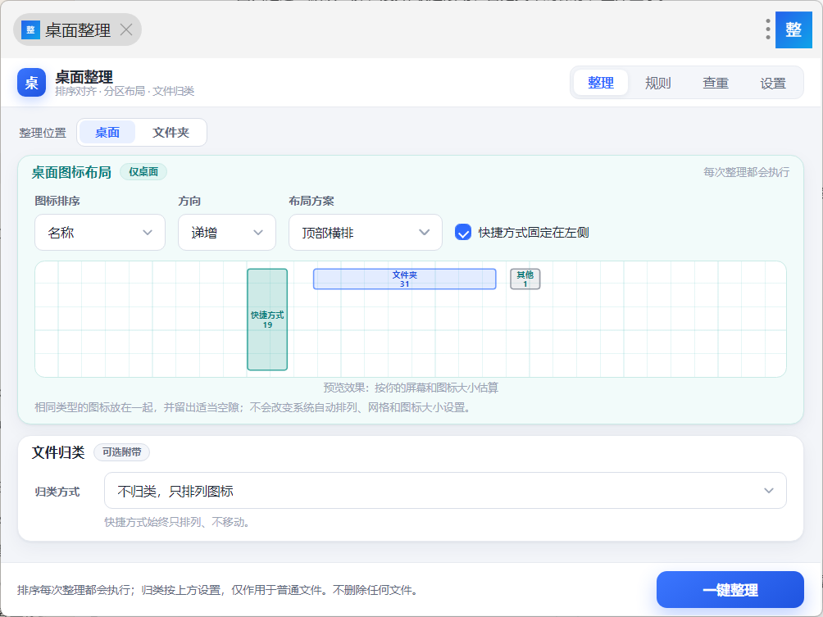Toggle 快捷方式固定在左侧 checkbox

463,232
